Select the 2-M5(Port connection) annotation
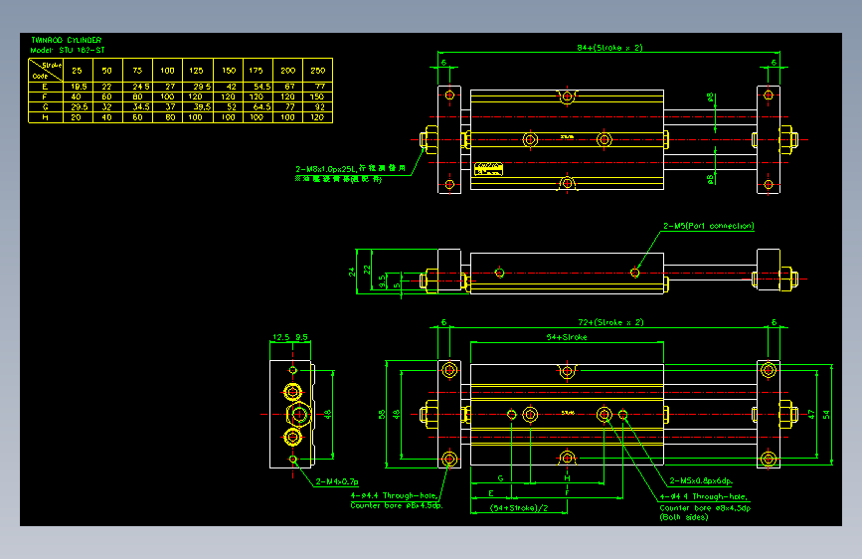862x559 pixels. 709,226
